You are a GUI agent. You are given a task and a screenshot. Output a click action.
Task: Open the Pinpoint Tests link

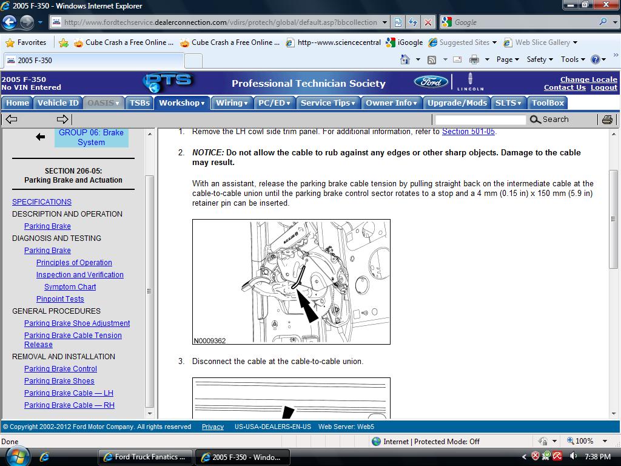tap(60, 299)
